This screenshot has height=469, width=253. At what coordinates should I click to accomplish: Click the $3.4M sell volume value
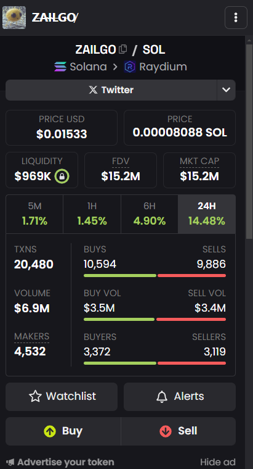click(x=210, y=308)
